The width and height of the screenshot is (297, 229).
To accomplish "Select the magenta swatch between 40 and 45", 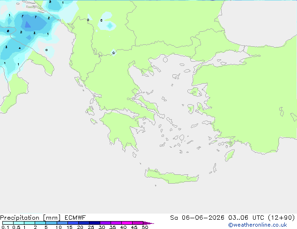I will (127, 223).
